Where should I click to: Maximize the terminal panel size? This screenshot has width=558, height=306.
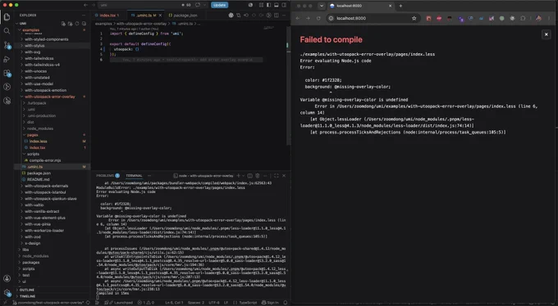pos(277,176)
